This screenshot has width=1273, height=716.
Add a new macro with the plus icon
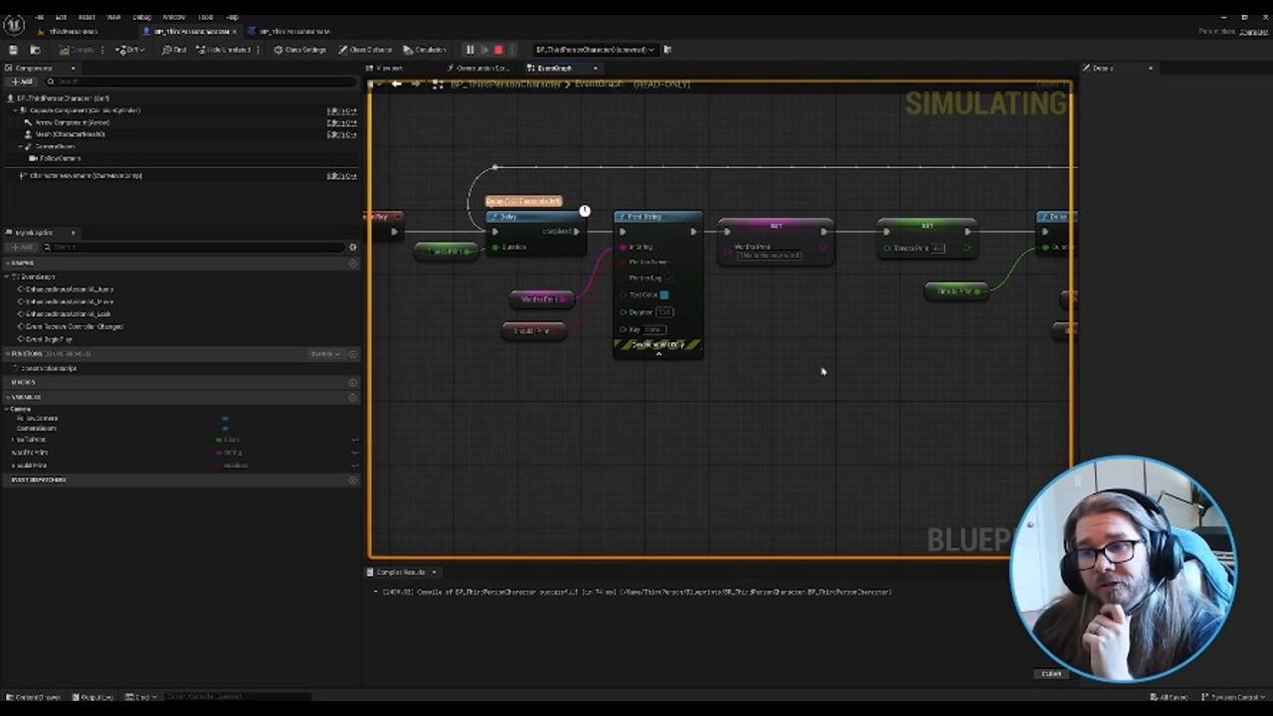(352, 382)
